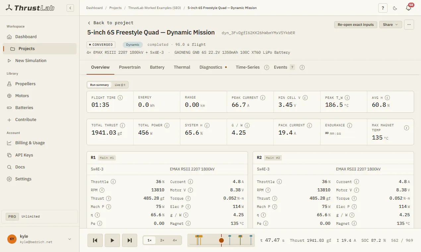Click R1 Throttle info icon
Screen dimensions: 421x252
[113, 182]
